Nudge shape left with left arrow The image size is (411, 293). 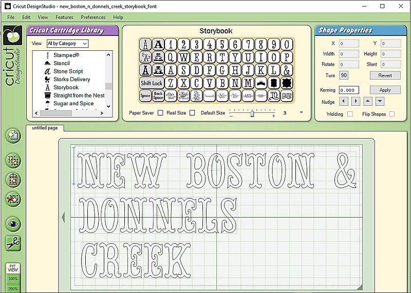344,101
